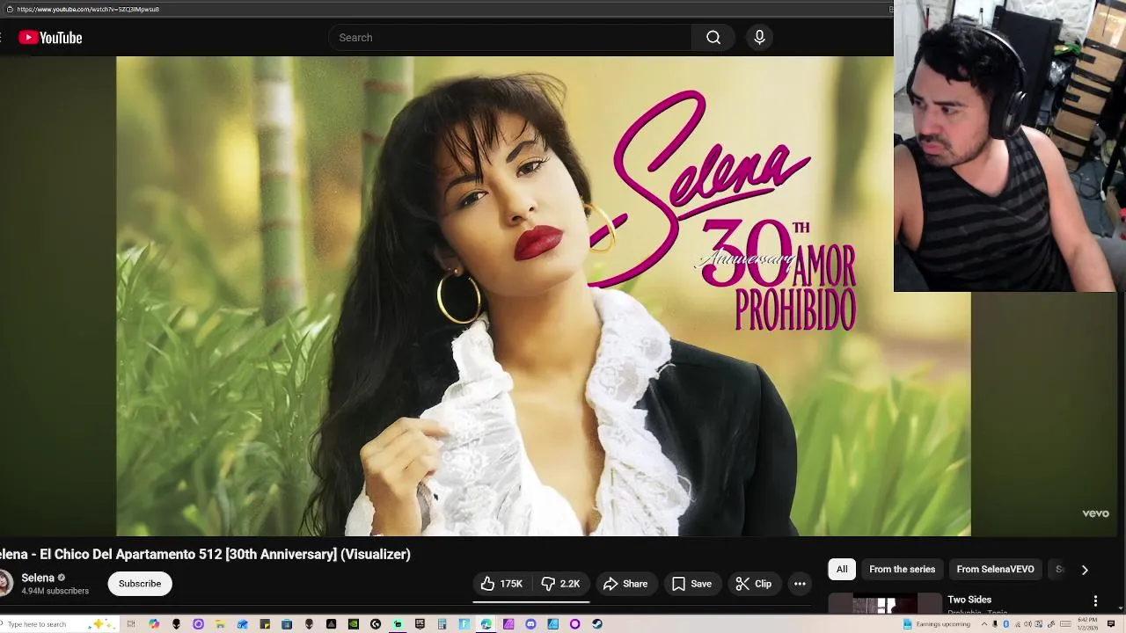The image size is (1126, 633).
Task: Open Microsoft Store taskbar icon
Action: (287, 624)
